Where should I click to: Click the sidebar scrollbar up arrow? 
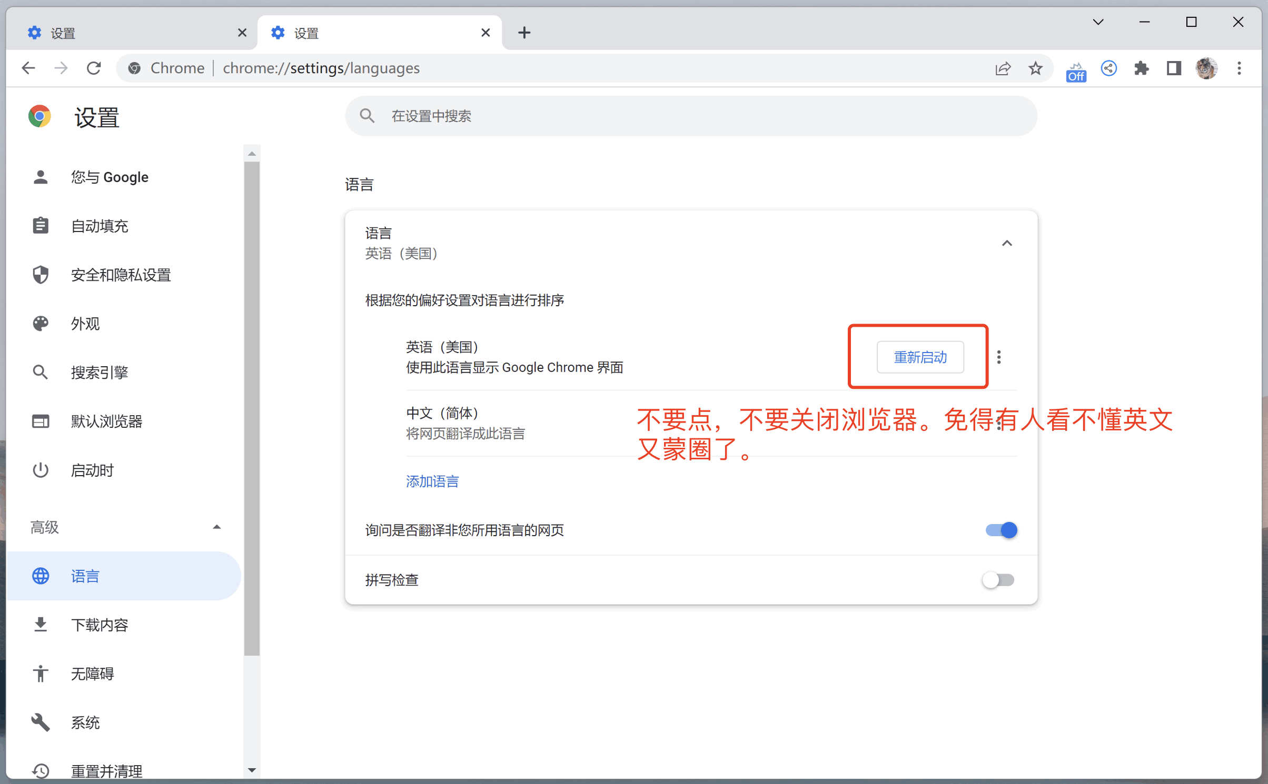point(252,153)
